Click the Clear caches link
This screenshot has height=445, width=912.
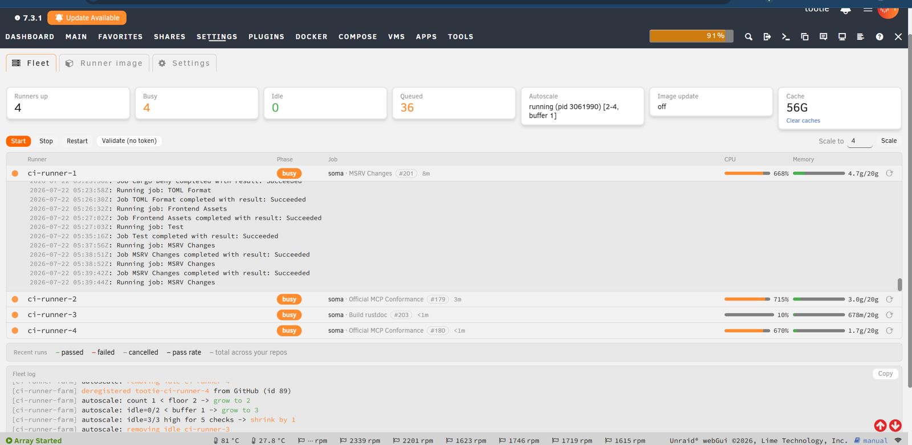(x=803, y=121)
